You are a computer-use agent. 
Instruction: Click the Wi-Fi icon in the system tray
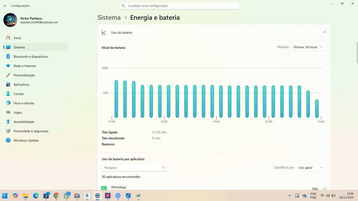click(x=322, y=195)
